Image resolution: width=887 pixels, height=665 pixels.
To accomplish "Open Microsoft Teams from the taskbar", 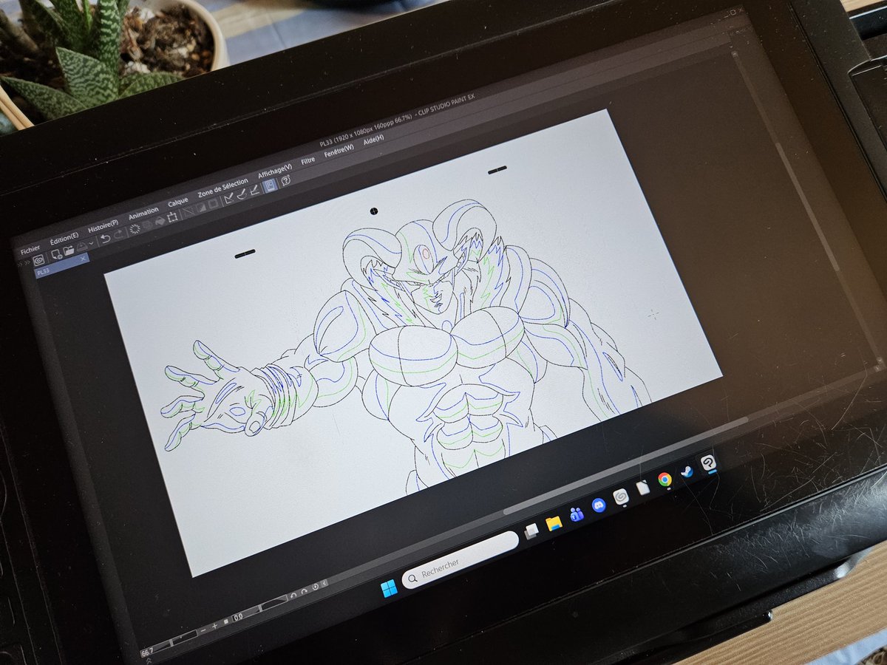I will pyautogui.click(x=577, y=514).
